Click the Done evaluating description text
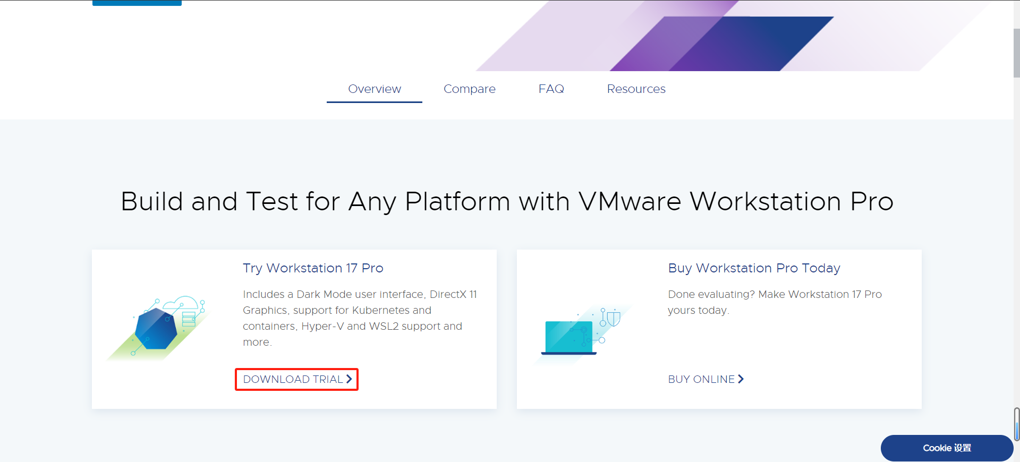 pyautogui.click(x=775, y=302)
